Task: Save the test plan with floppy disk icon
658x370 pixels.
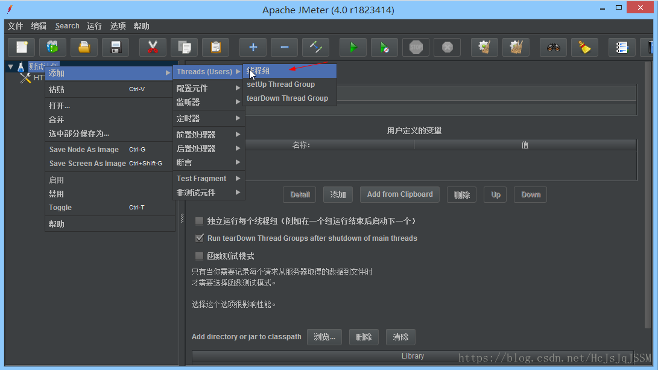Action: (115, 47)
